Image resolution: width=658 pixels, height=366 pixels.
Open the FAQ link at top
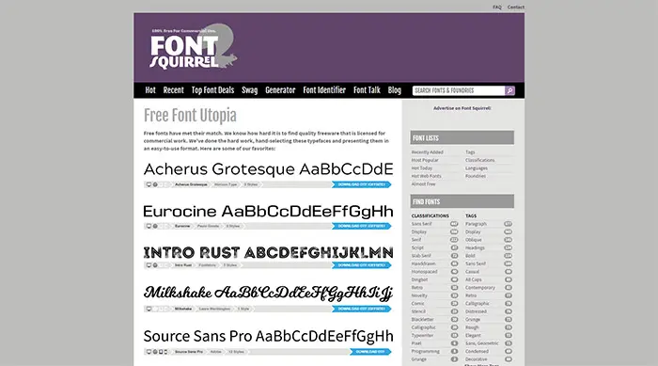coord(497,8)
